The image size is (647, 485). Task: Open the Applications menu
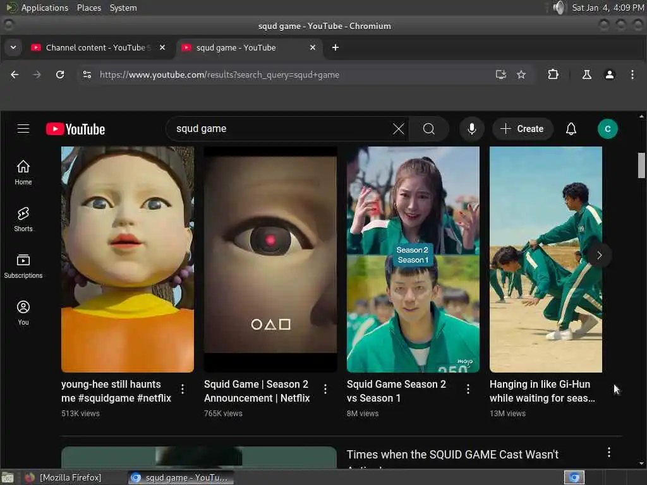[x=38, y=8]
